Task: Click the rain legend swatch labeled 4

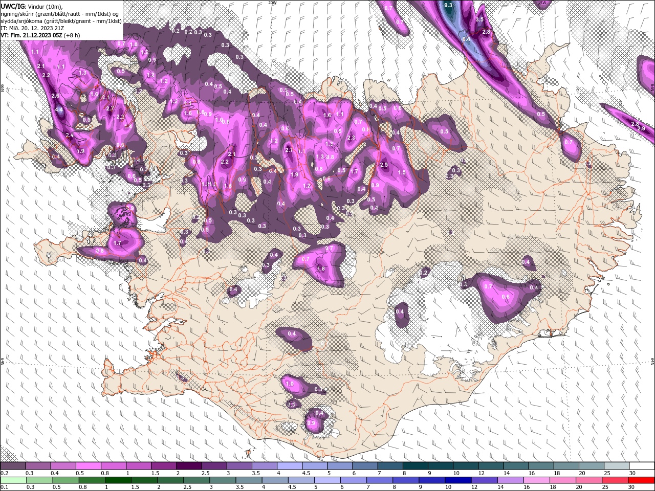Action: coord(275,480)
